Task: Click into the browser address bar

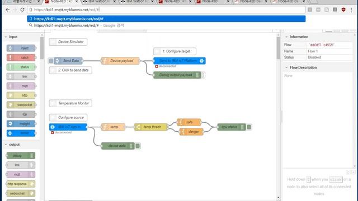Action: (x=166, y=10)
